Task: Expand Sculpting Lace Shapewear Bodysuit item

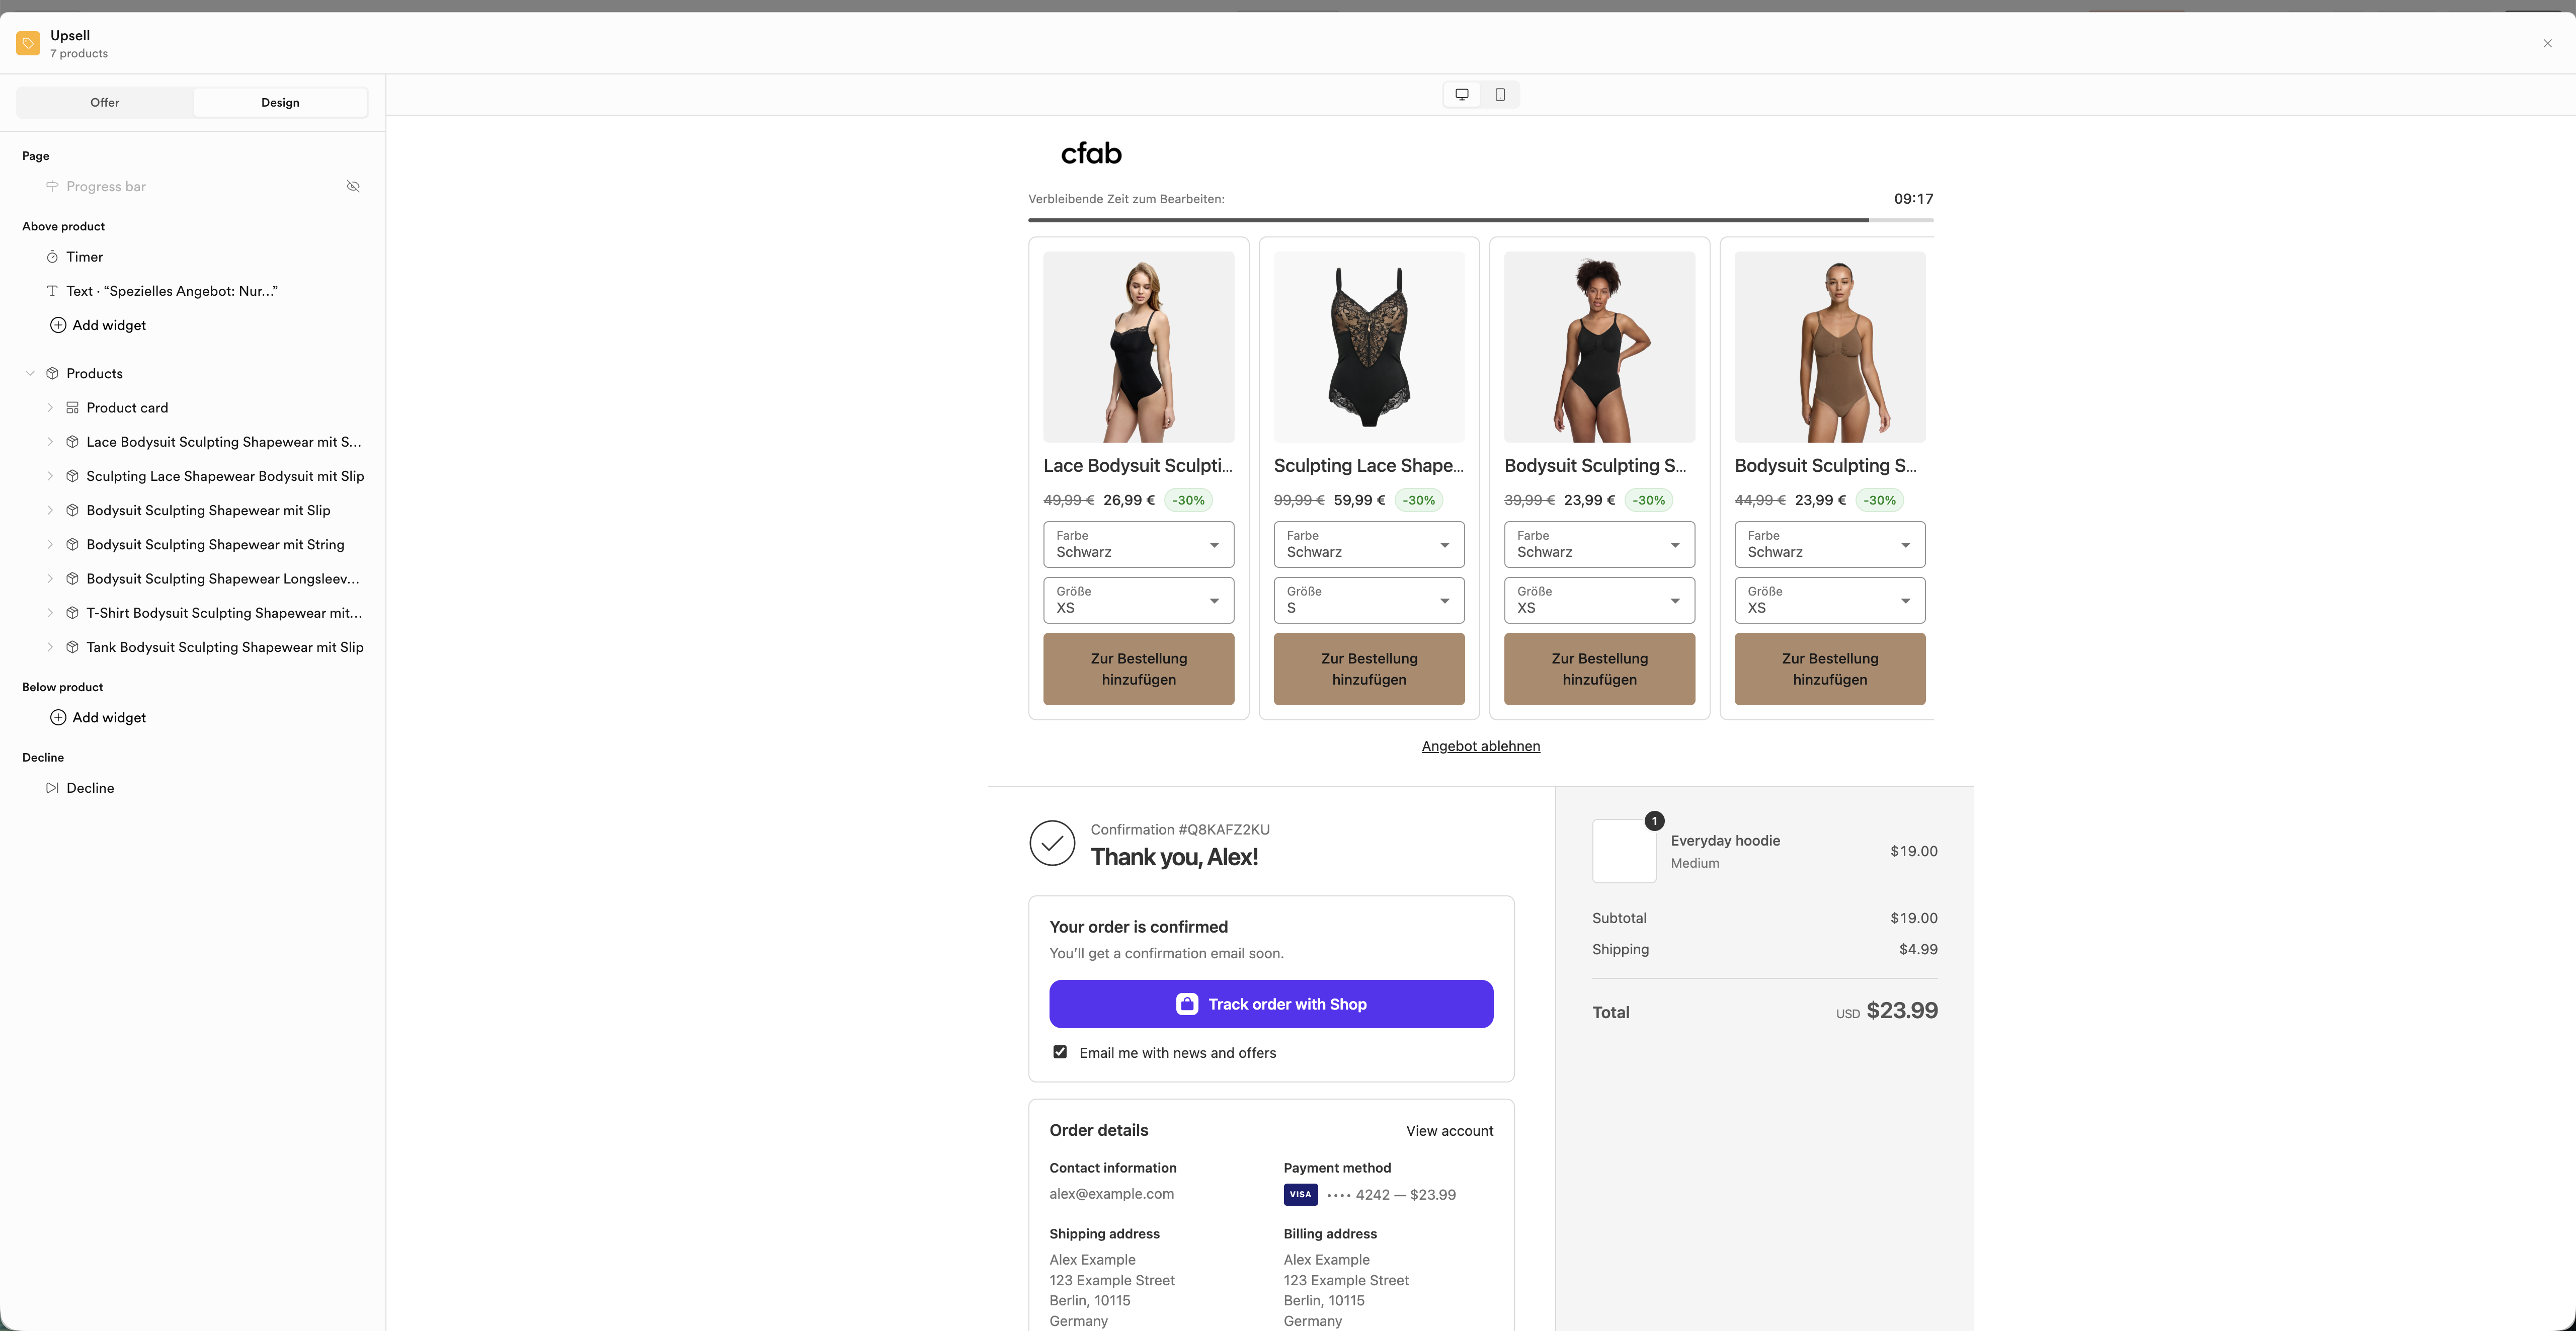Action: 50,476
